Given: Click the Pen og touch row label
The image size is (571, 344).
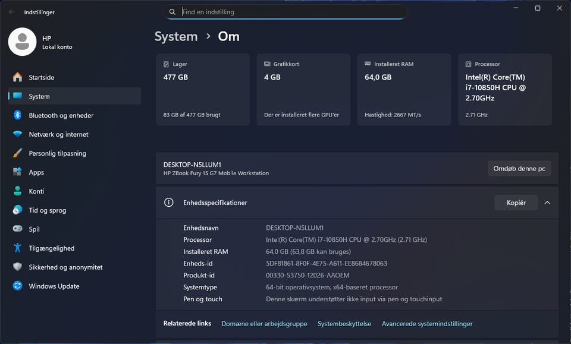Looking at the screenshot, I should [202, 299].
